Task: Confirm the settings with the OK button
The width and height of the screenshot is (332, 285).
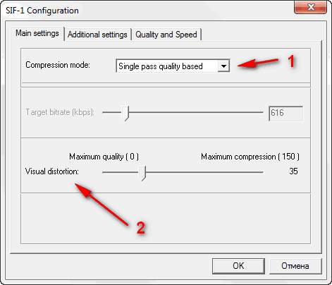Action: coord(238,266)
